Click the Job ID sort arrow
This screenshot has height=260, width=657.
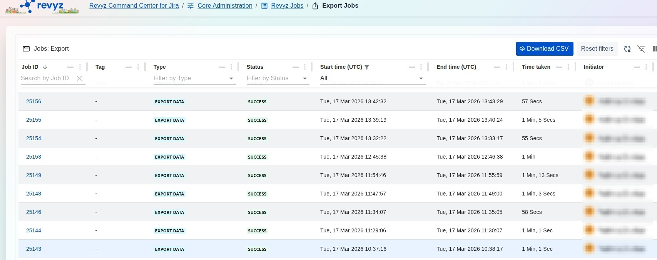point(45,67)
